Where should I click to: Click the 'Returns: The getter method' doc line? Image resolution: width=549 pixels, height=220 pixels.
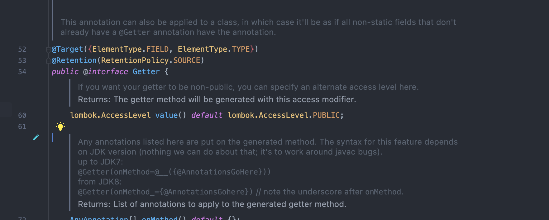(217, 99)
